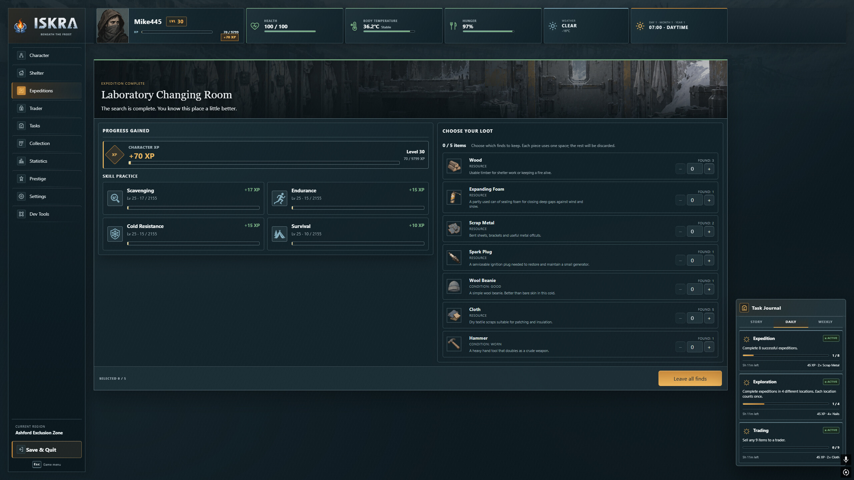Add one Scrap Metal with plus button

click(x=709, y=232)
